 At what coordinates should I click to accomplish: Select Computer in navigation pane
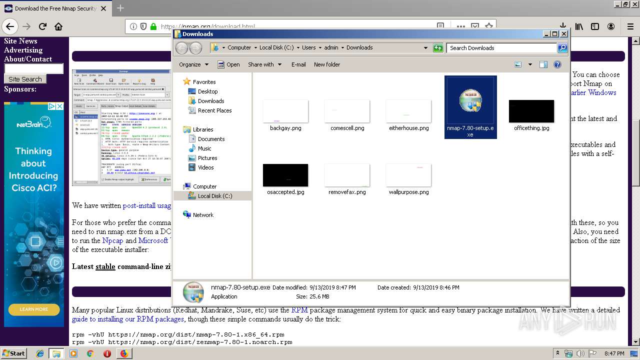coord(204,186)
